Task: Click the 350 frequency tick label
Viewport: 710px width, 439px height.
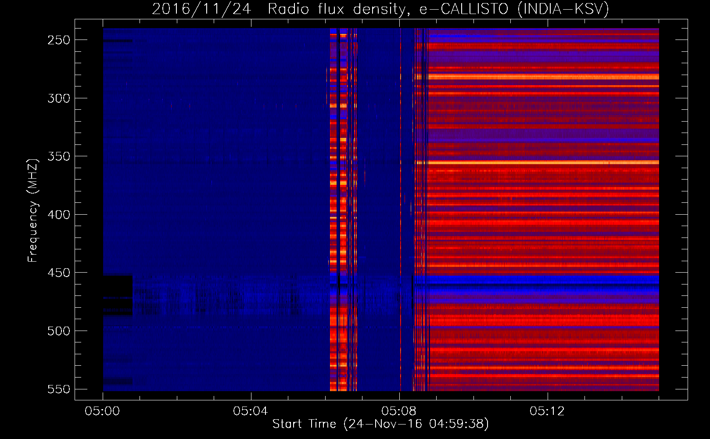Action: [59, 156]
